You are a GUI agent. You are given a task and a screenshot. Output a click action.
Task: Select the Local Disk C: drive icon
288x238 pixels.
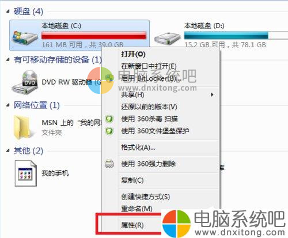(25, 37)
